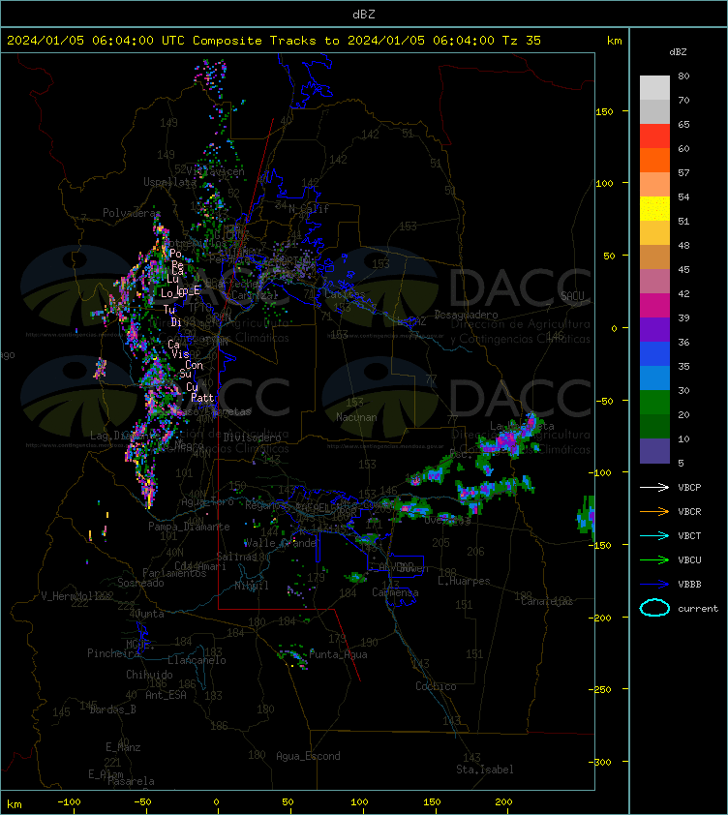Viewport: 728px width, 815px height.
Task: Click the 'N_Calif' map label
Action: click(309, 209)
